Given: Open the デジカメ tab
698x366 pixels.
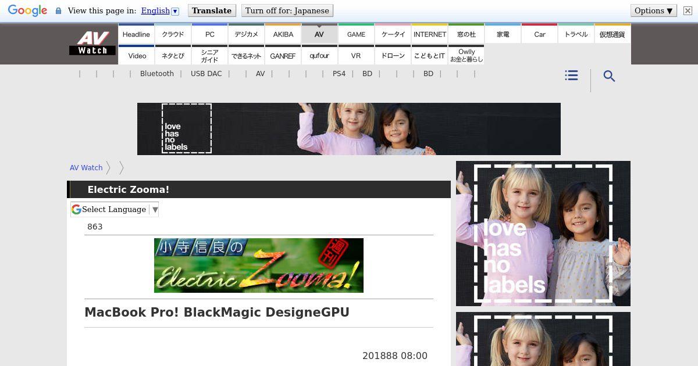Looking at the screenshot, I should coord(246,34).
